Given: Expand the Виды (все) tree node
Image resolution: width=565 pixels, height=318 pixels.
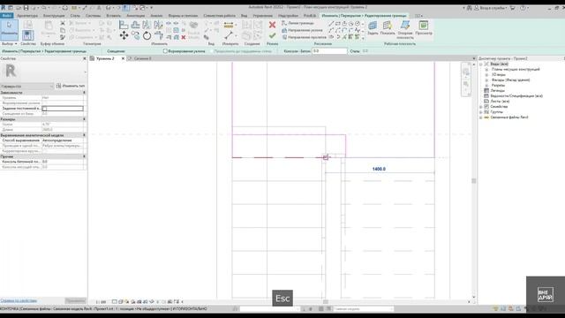Looking at the screenshot, I should pyautogui.click(x=480, y=64).
